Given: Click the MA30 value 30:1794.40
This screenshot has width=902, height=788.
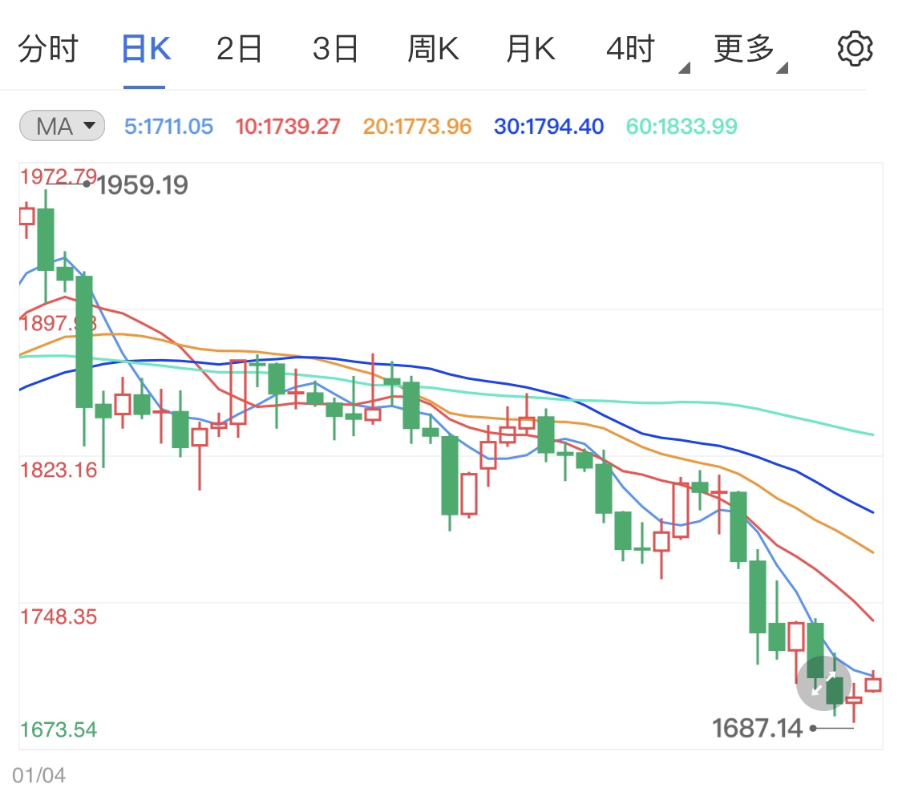Looking at the screenshot, I should tap(548, 127).
